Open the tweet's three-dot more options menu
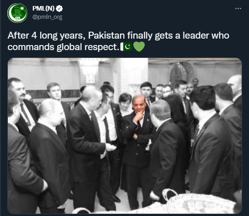 tap(238, 9)
